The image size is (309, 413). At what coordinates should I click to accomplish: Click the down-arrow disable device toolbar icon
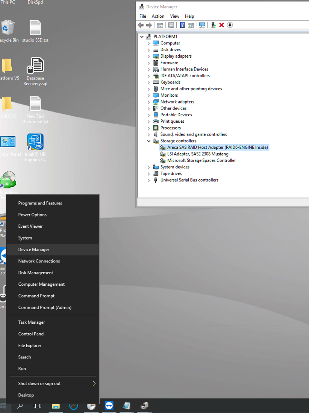pos(230,25)
